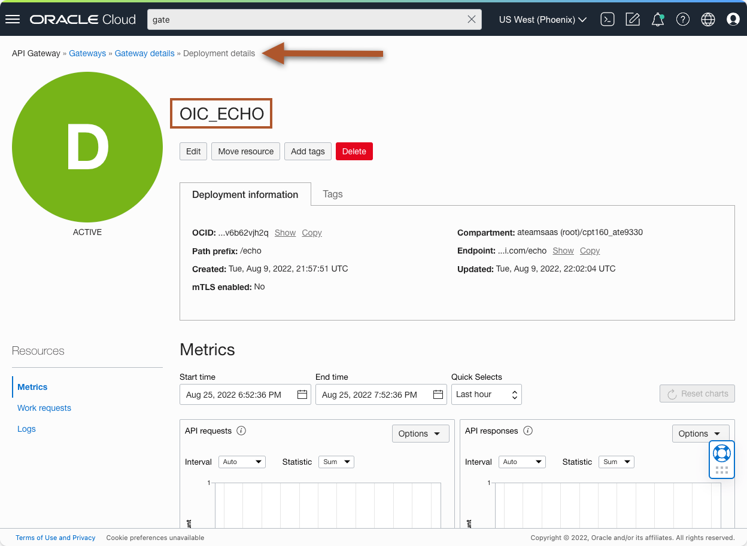Launch Cloud Shell from the top bar
The height and width of the screenshot is (546, 747).
[x=607, y=19]
